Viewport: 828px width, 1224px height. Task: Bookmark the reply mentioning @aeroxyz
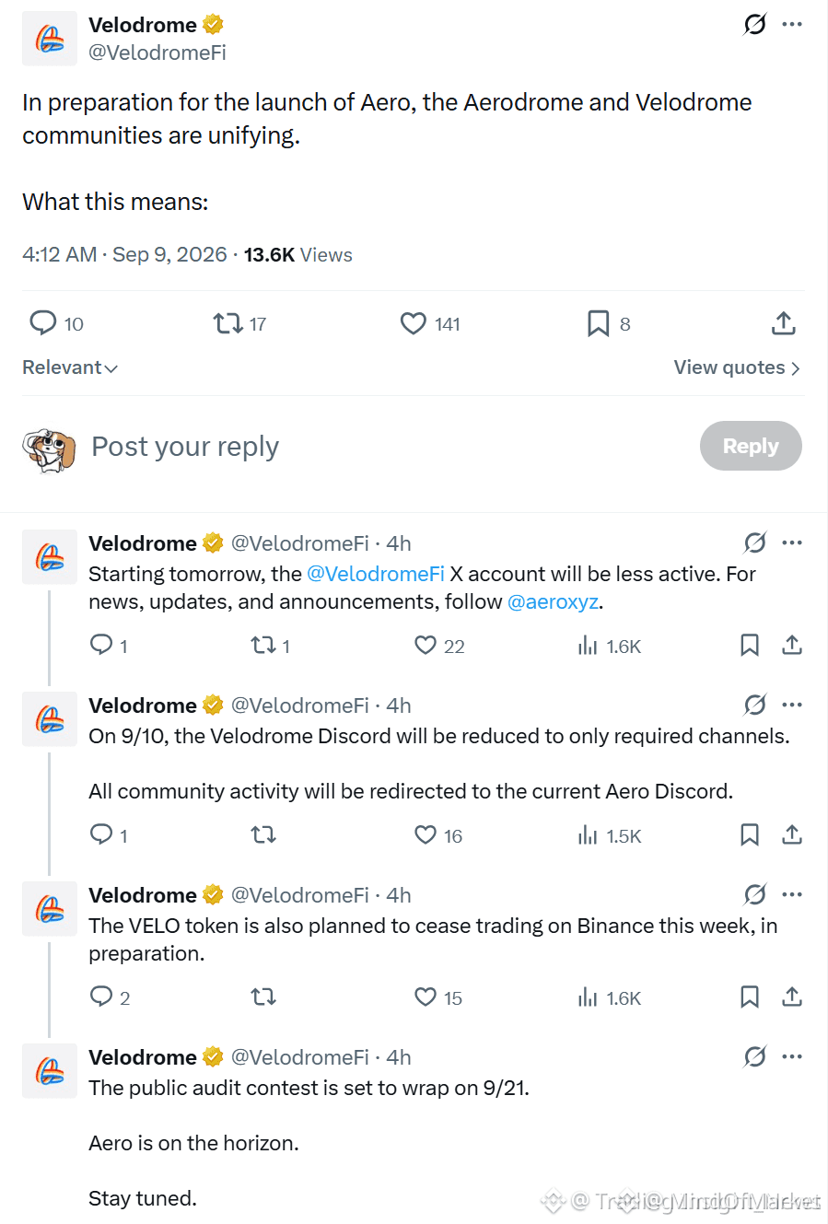point(750,646)
